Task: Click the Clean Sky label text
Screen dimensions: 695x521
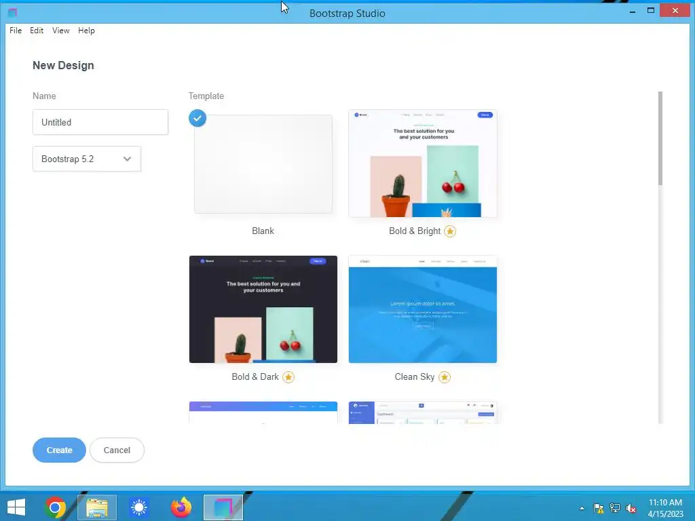Action: point(415,377)
